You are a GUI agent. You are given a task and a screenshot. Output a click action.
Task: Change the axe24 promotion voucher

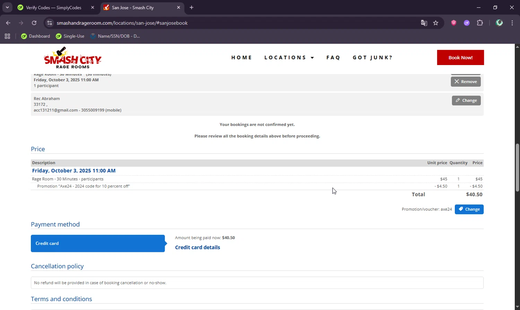(x=469, y=209)
